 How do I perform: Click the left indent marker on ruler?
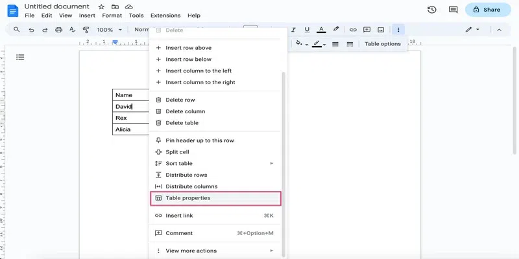[x=115, y=43]
